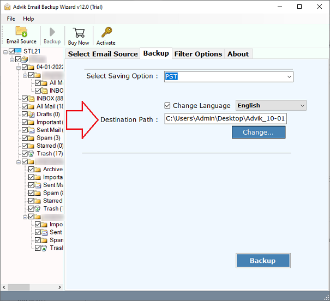Click the Starred (0) folder icon
Image resolution: width=330 pixels, height=301 pixels.
31,146
